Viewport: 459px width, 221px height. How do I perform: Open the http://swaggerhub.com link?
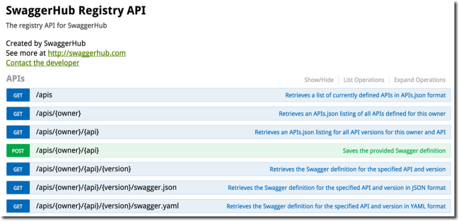tap(87, 53)
